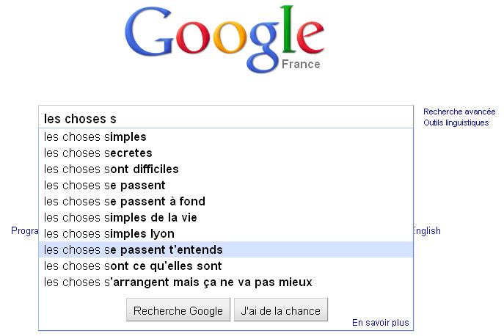Image resolution: width=504 pixels, height=336 pixels.
Task: Click the word France under the logo
Action: [x=301, y=64]
